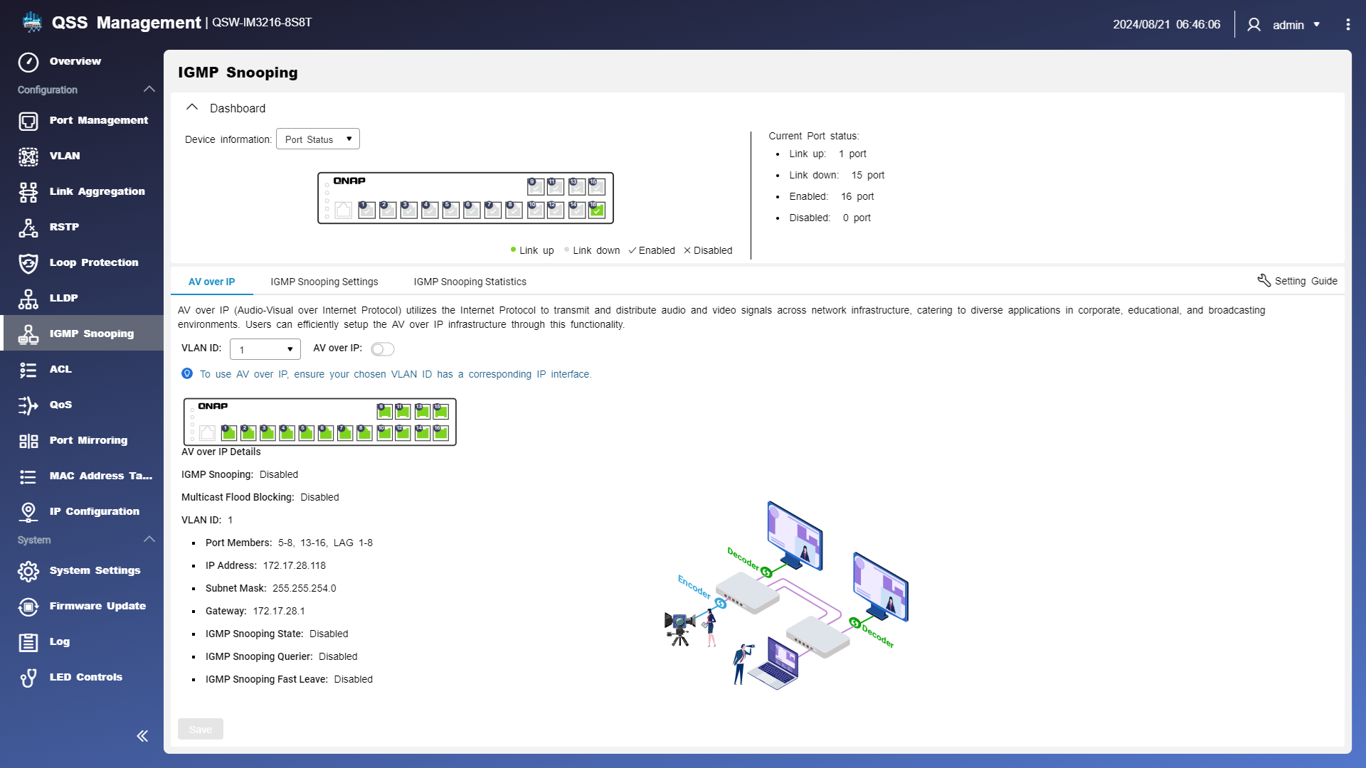Switch to the IGMP Snooping Settings tab

[x=324, y=282]
